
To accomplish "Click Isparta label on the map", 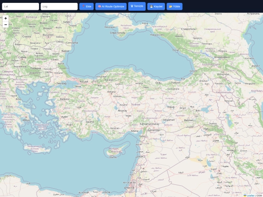I will point(90,122).
